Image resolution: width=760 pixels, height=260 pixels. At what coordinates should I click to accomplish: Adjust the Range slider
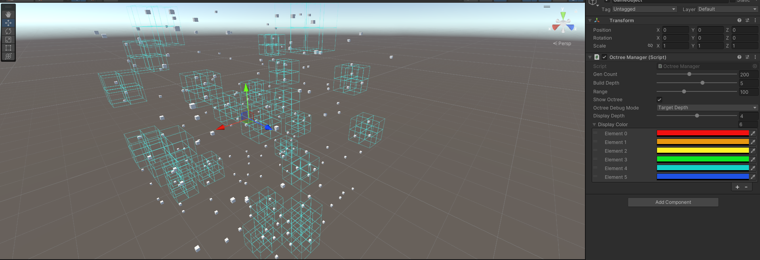(x=697, y=92)
